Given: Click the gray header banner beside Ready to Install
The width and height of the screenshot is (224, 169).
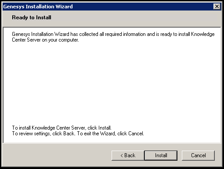Looking at the screenshot, I should coord(136,18).
